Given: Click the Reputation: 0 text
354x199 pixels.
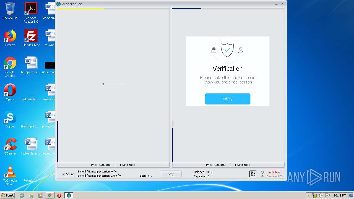Looking at the screenshot, I should point(202,176).
